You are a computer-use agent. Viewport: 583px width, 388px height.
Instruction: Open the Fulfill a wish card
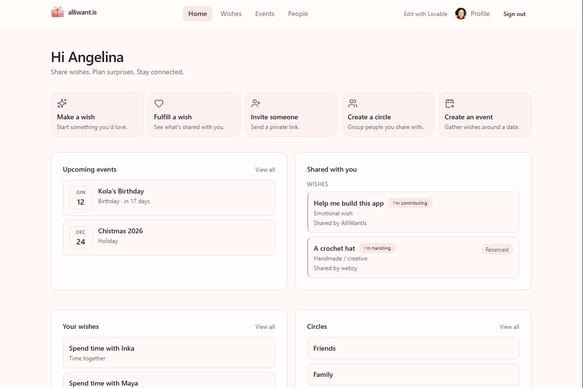point(194,114)
